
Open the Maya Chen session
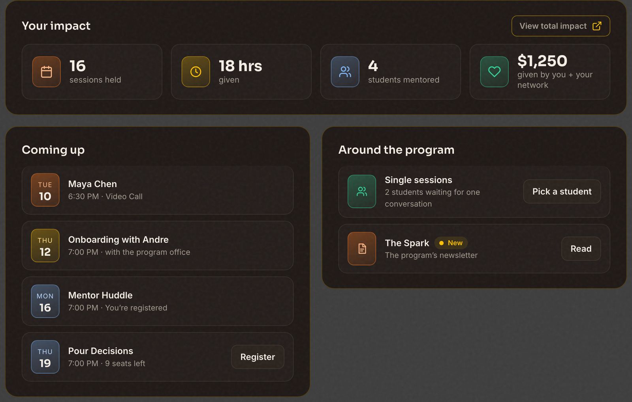[158, 190]
